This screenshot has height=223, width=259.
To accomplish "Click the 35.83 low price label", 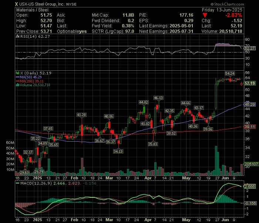I will point(153,144).
